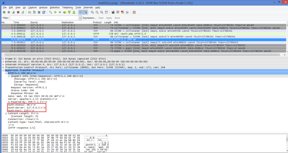Select packet 1 SYN row
Image resolution: width=288 pixels, height=153 pixels.
click(144, 25)
